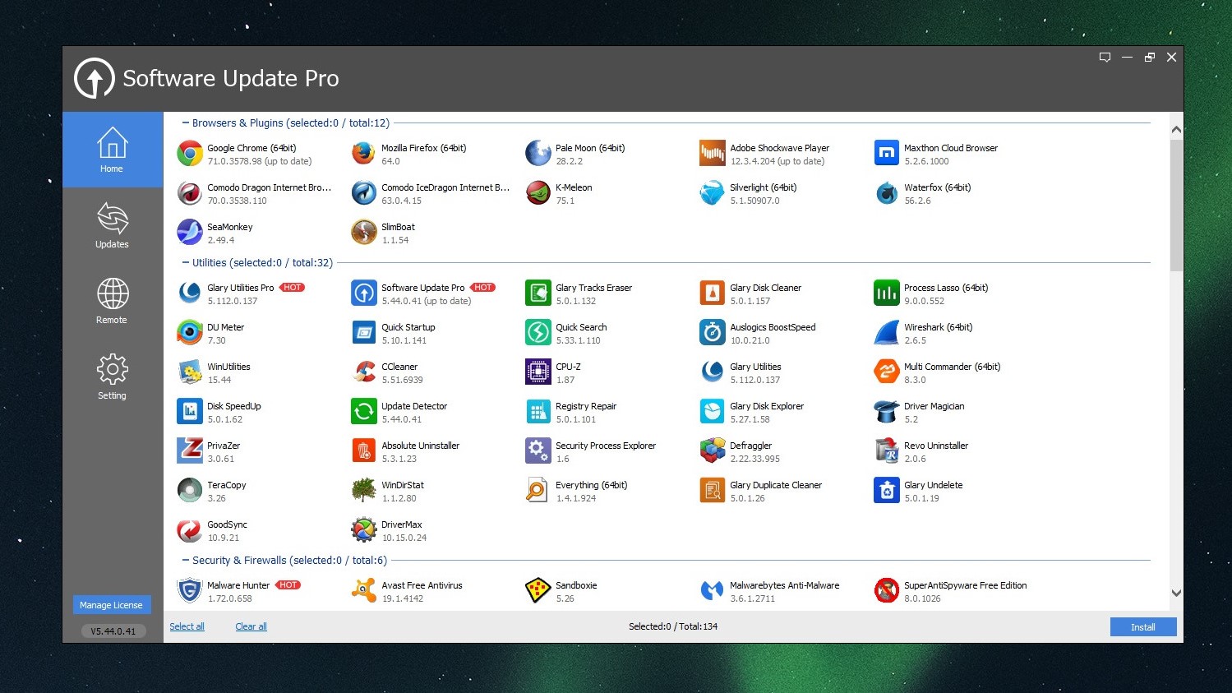The width and height of the screenshot is (1232, 693).
Task: Click the Google Chrome icon
Action: [190, 154]
